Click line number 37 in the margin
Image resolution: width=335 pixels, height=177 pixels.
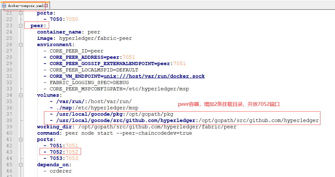[x=9, y=114]
